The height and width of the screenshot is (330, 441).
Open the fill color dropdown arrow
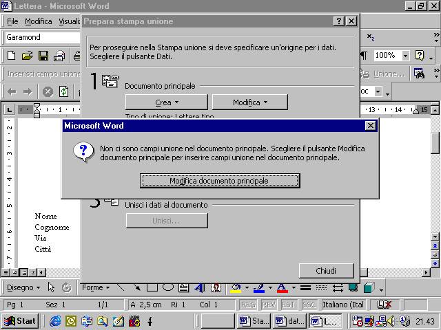[247, 287]
